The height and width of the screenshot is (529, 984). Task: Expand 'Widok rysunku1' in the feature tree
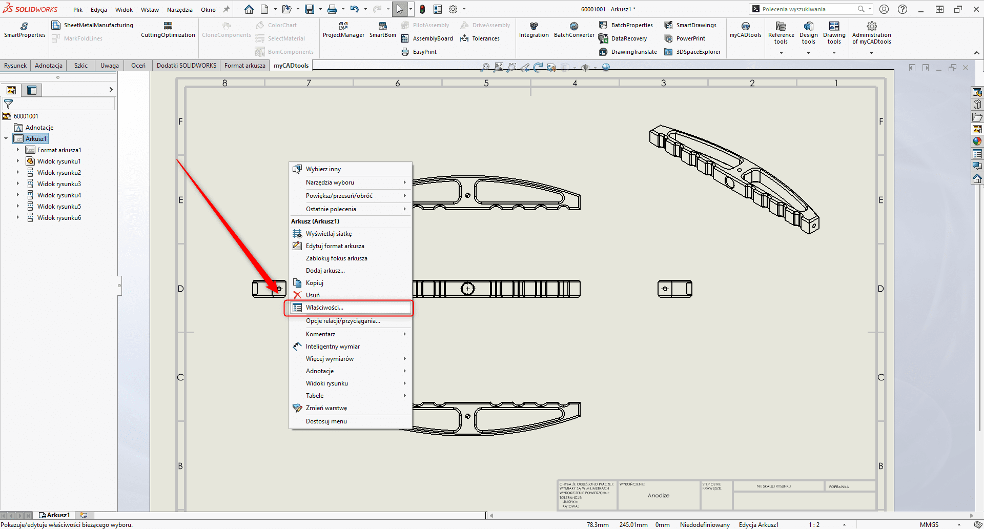point(18,161)
